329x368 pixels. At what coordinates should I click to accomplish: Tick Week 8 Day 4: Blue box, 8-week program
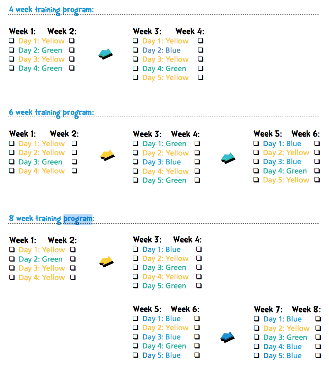(x=318, y=346)
